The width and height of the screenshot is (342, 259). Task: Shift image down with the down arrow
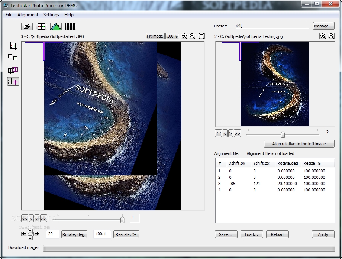tap(30, 238)
